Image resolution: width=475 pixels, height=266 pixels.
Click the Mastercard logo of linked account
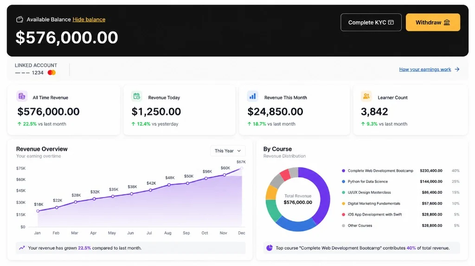(x=51, y=73)
